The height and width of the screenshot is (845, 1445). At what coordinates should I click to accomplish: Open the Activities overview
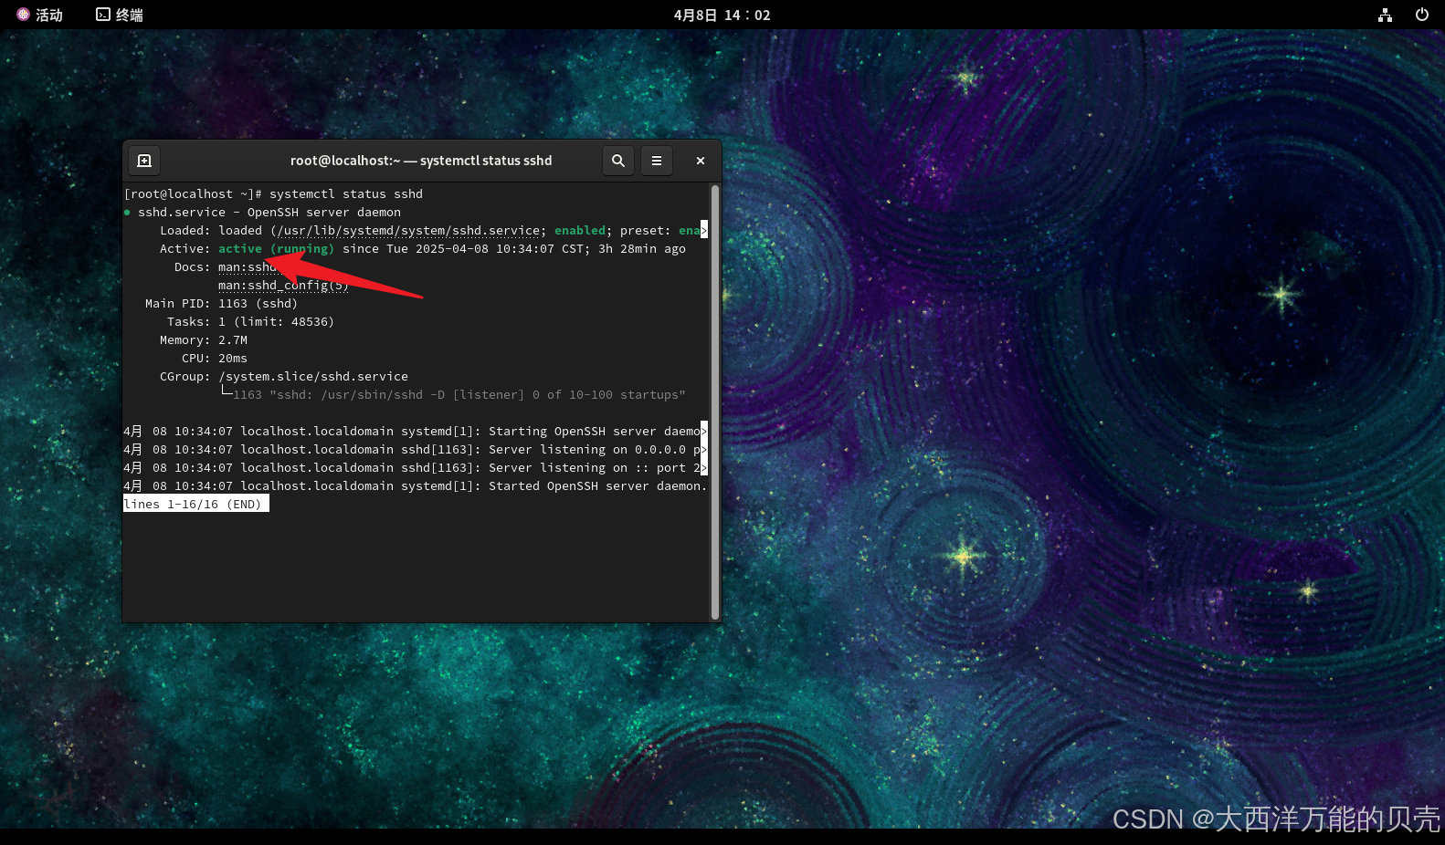39,15
